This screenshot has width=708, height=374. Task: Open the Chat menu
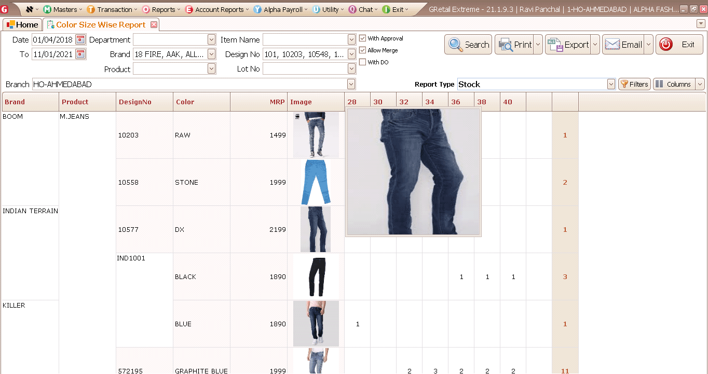pos(363,9)
